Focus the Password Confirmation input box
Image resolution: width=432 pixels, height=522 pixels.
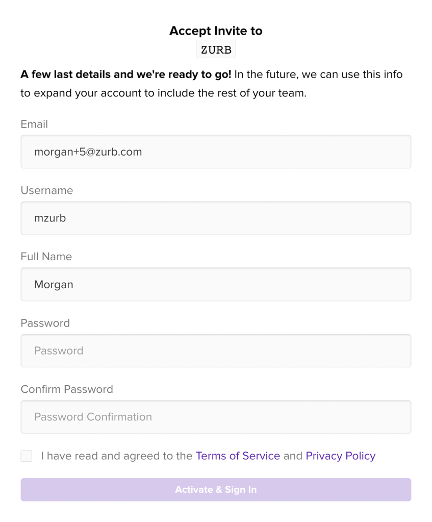(216, 417)
